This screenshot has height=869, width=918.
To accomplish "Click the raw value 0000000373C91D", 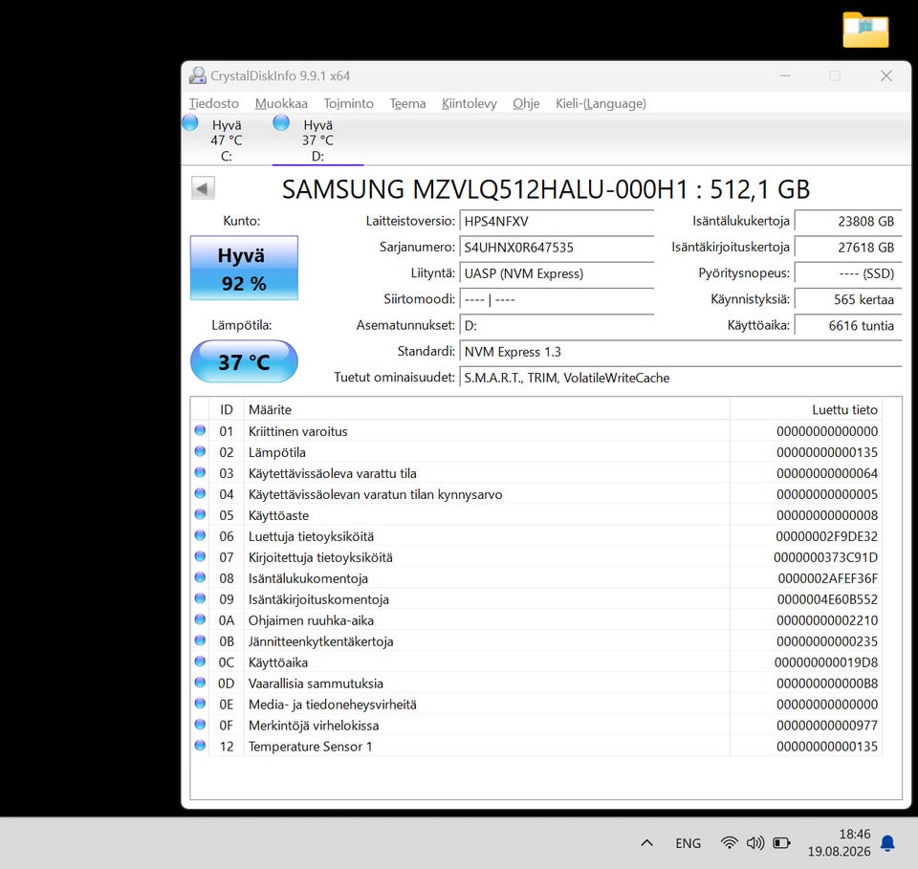I will 825,557.
